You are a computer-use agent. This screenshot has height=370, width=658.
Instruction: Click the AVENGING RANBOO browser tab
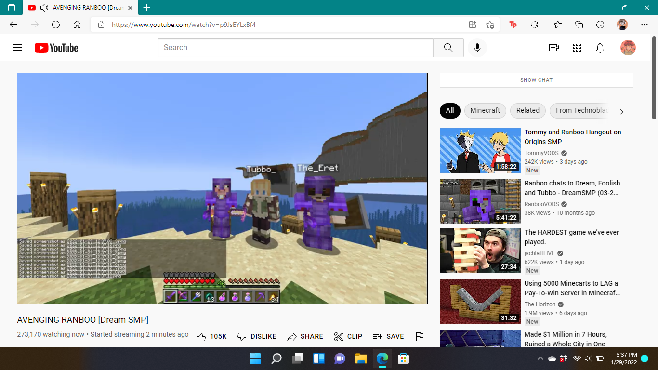tap(79, 8)
